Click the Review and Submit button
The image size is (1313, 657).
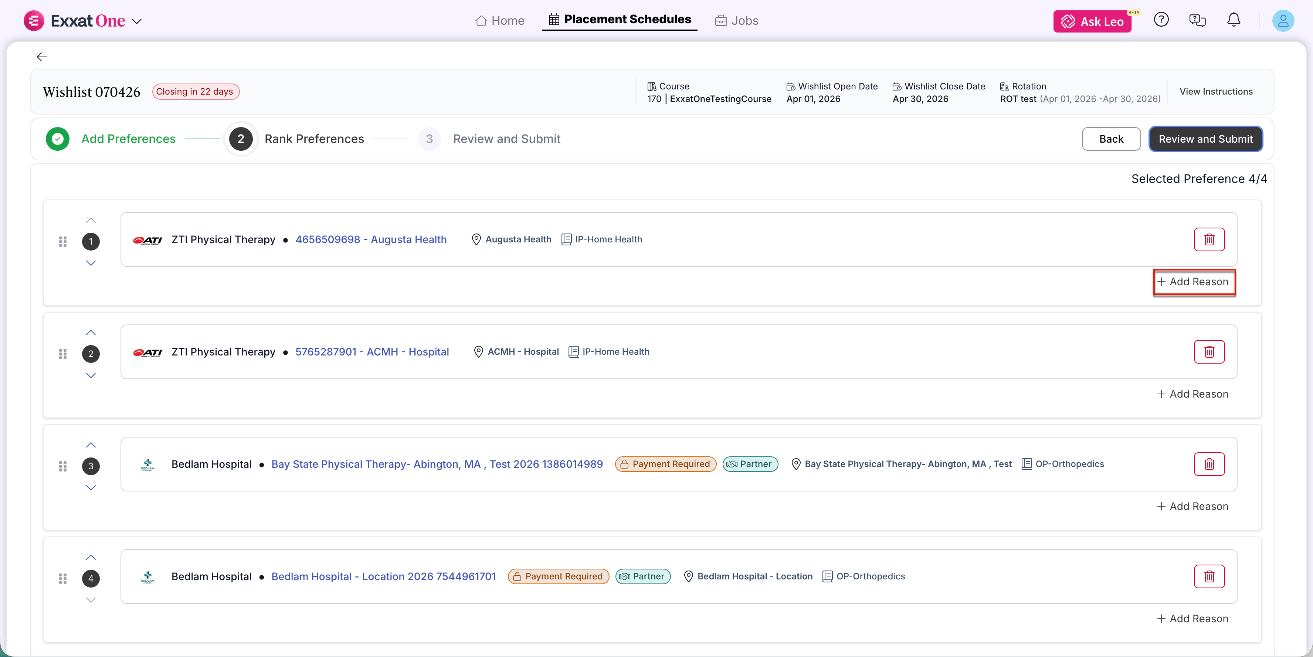(x=1205, y=139)
